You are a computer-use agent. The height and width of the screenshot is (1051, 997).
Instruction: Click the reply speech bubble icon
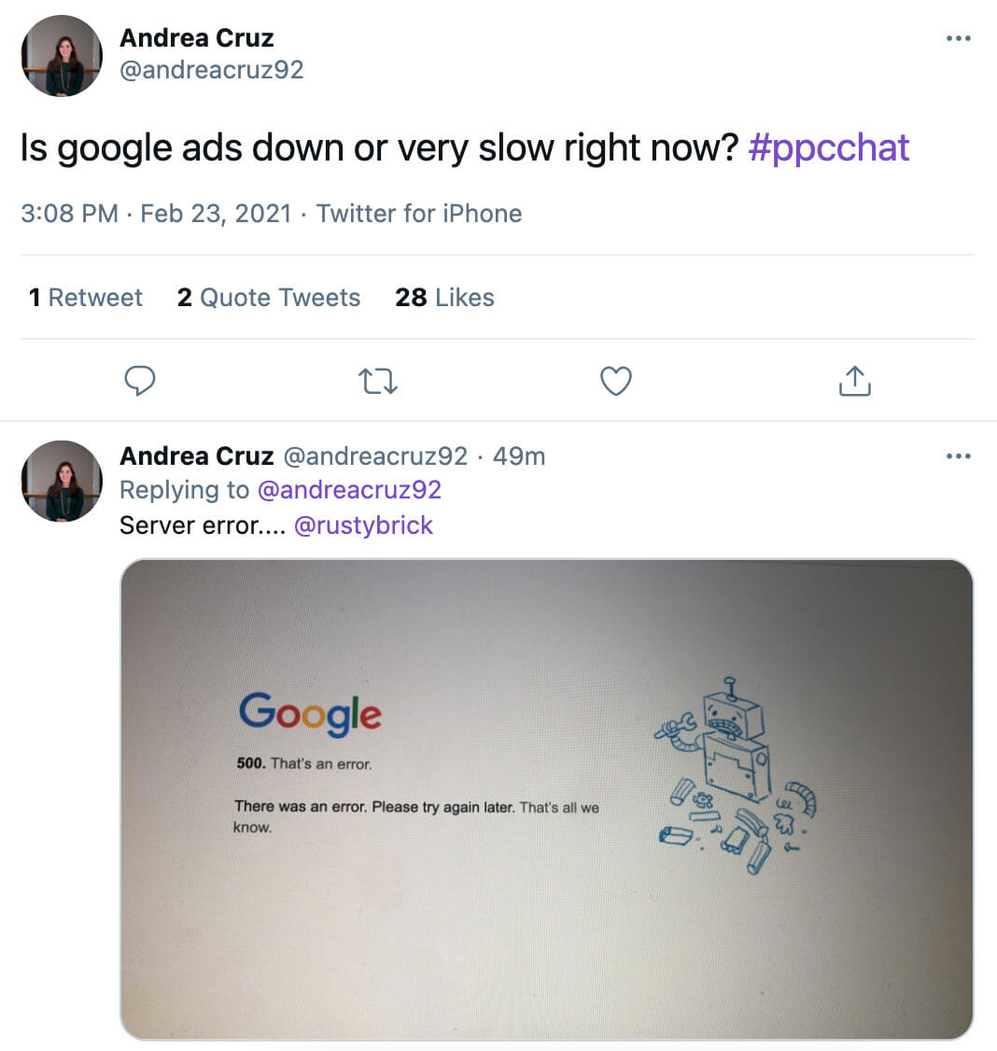pos(139,381)
